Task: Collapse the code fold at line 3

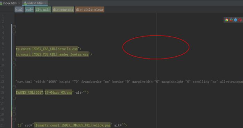Action: click(x=14, y=27)
